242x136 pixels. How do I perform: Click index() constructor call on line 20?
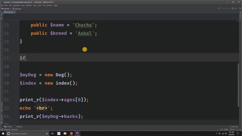[x=65, y=83]
